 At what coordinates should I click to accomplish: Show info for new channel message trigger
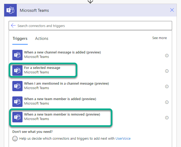click(x=167, y=56)
